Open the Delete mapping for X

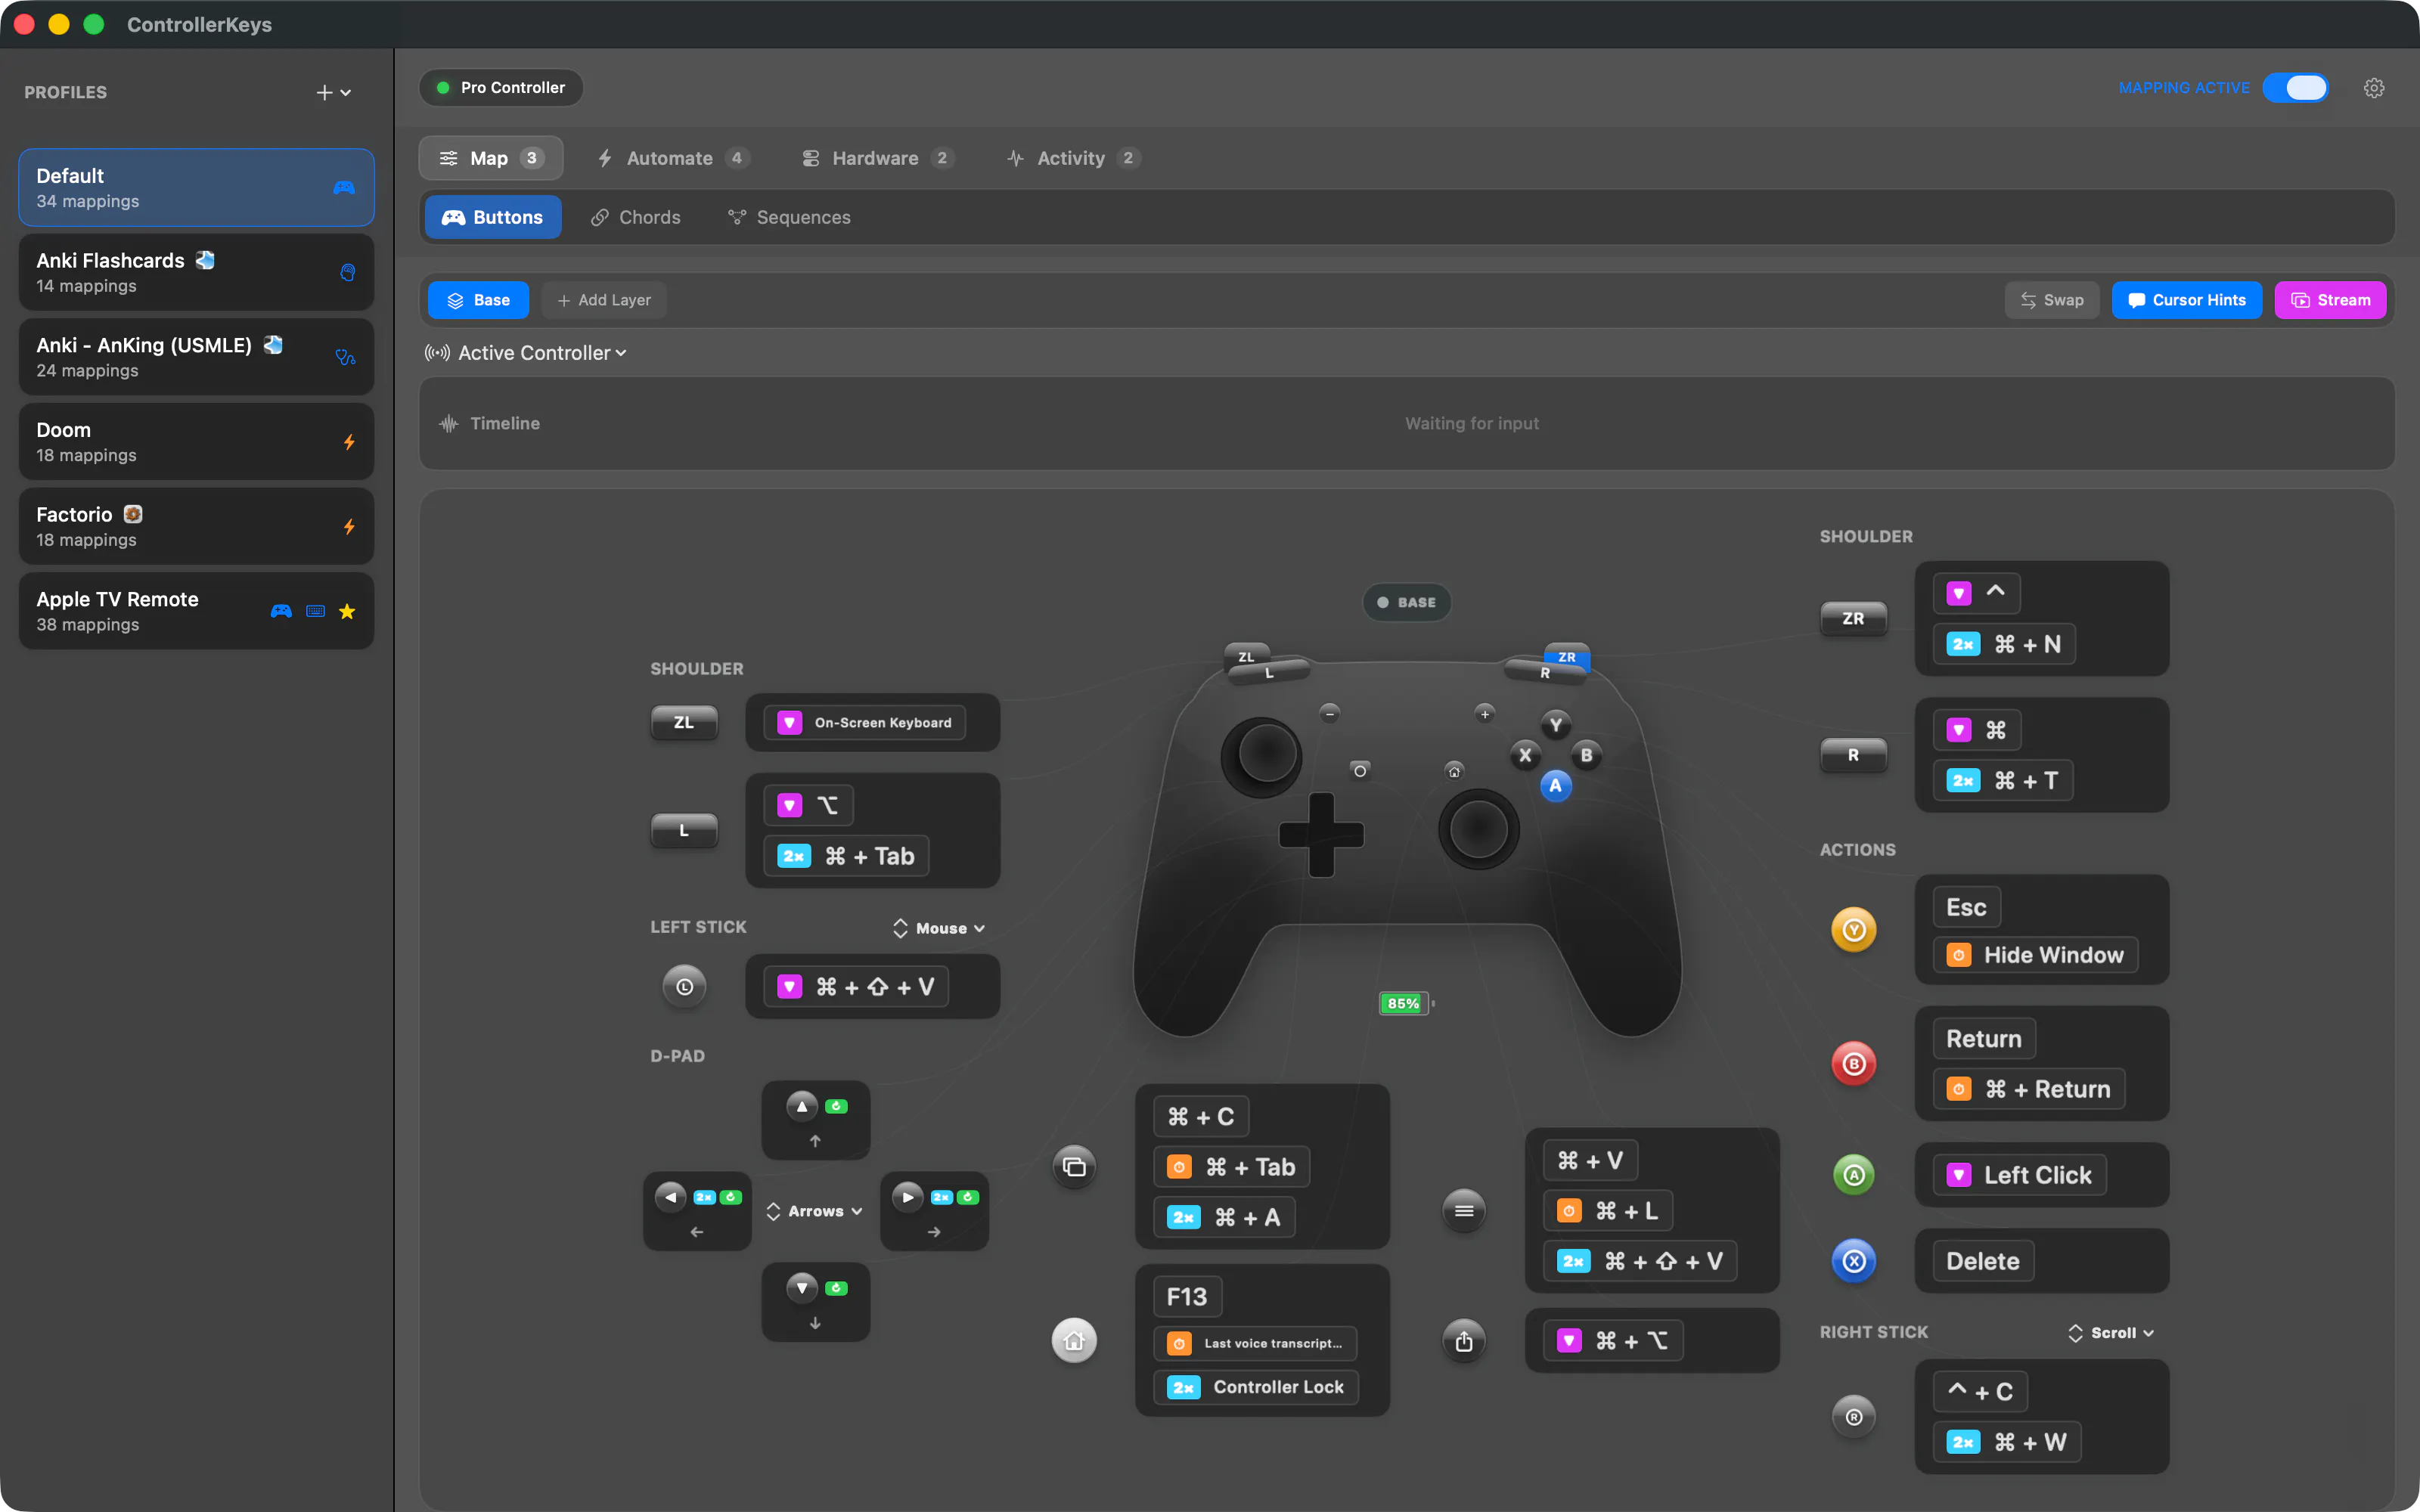(1983, 1261)
